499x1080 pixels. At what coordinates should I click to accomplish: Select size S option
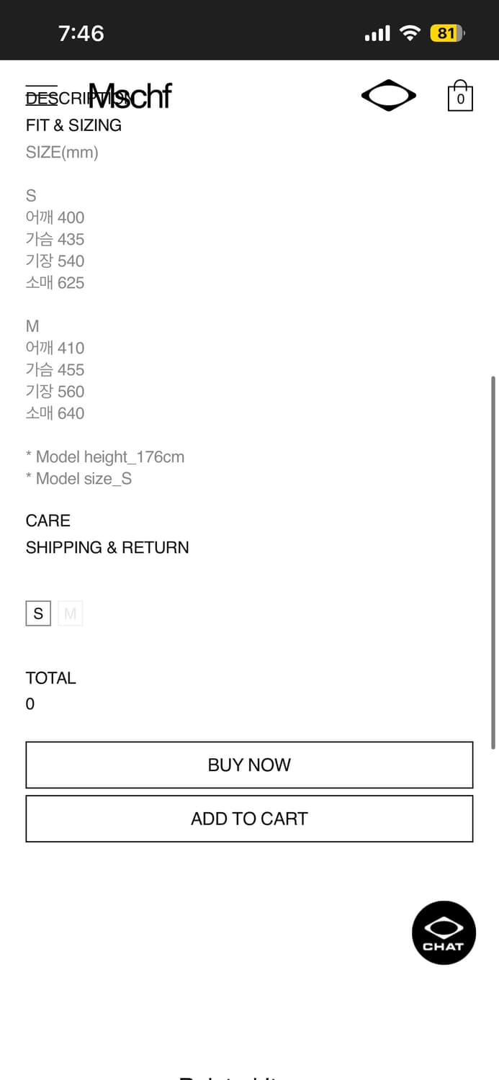click(x=38, y=613)
